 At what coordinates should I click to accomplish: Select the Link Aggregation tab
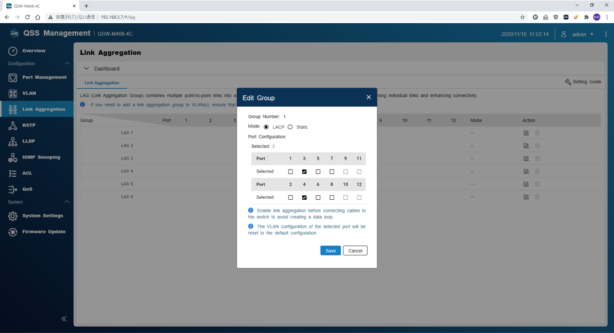click(102, 83)
